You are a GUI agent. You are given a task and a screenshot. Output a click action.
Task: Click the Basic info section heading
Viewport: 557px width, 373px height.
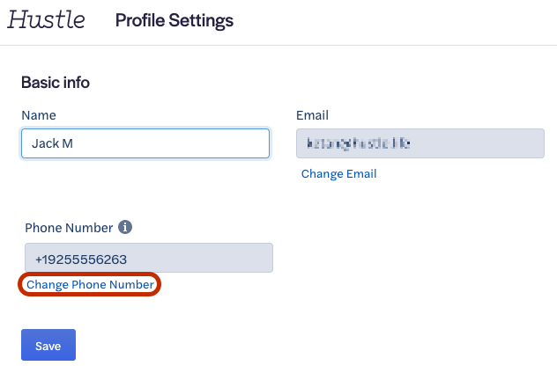coord(56,83)
